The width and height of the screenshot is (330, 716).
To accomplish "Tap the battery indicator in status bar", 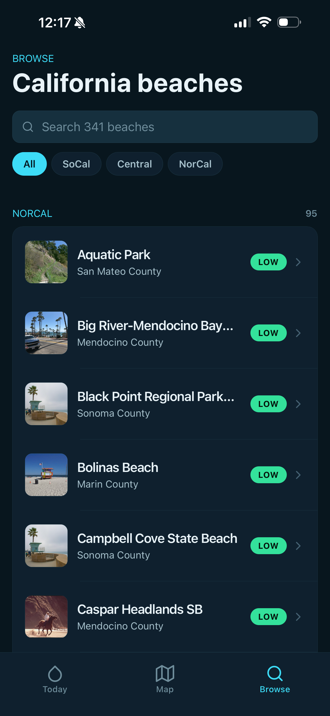I will 289,22.
